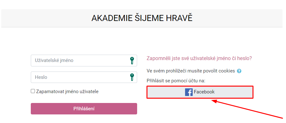Click the Heslo placeholder text

41,77
